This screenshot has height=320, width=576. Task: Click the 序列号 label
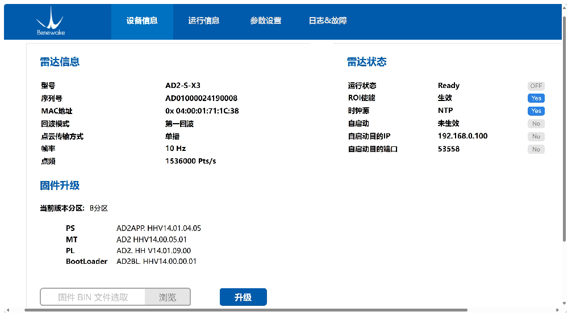point(52,98)
